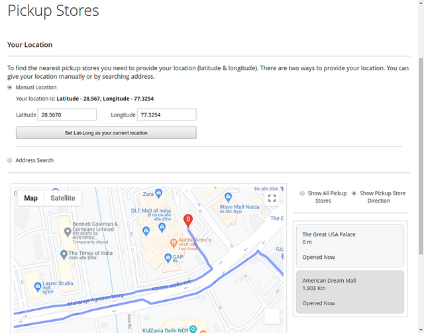Toggle fullscreen map view
This screenshot has height=333, width=424.
point(272,198)
